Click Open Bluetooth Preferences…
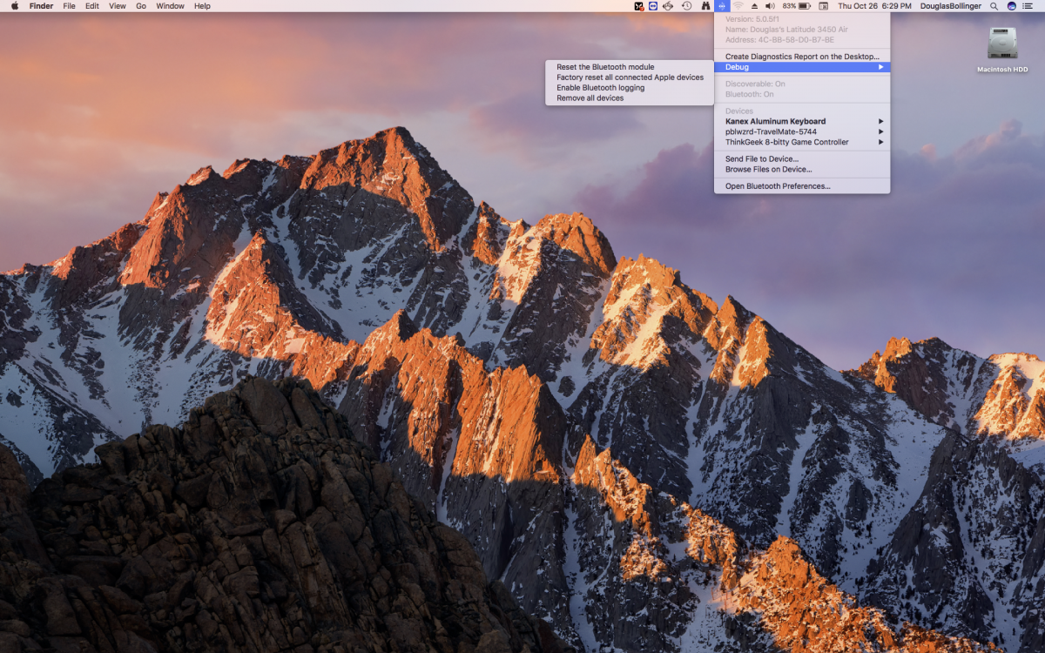The width and height of the screenshot is (1045, 653). 777,186
